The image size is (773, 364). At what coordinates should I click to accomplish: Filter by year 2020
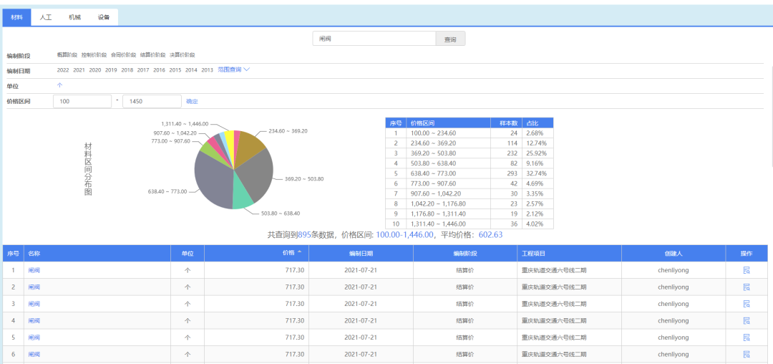(x=95, y=70)
